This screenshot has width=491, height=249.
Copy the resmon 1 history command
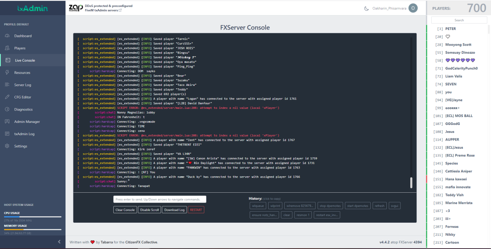click(x=303, y=215)
